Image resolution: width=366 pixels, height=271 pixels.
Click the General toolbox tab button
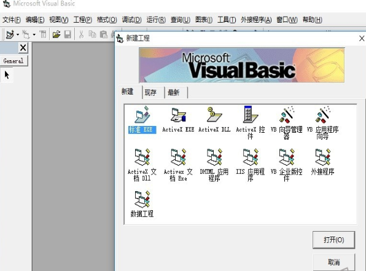click(x=14, y=61)
